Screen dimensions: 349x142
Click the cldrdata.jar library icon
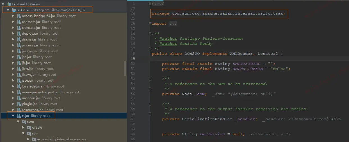tap(19, 28)
